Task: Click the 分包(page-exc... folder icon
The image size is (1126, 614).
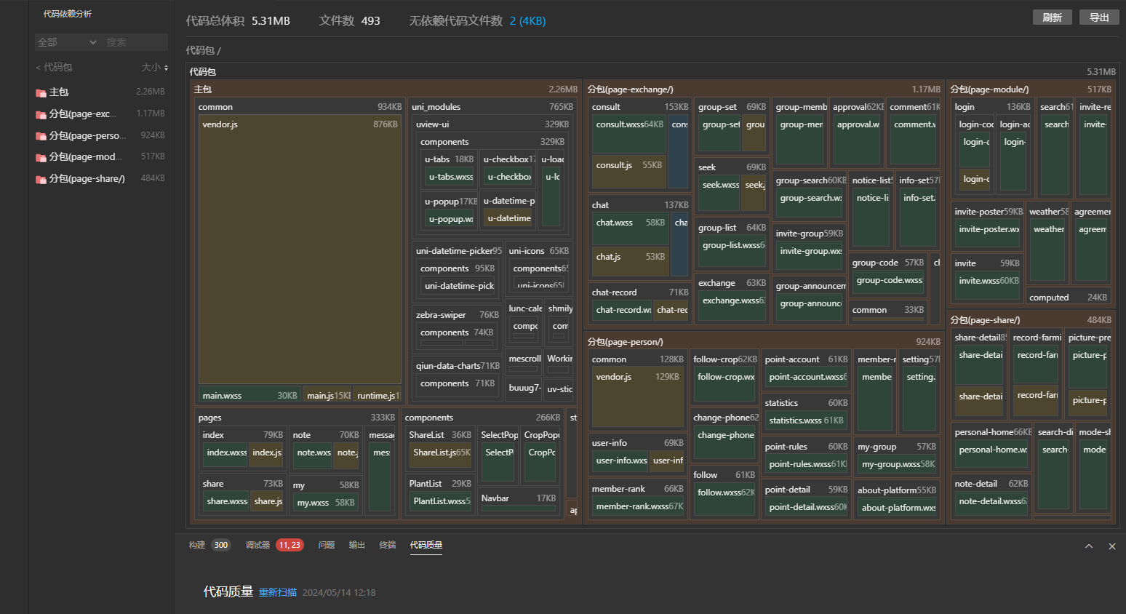Action: tap(41, 114)
